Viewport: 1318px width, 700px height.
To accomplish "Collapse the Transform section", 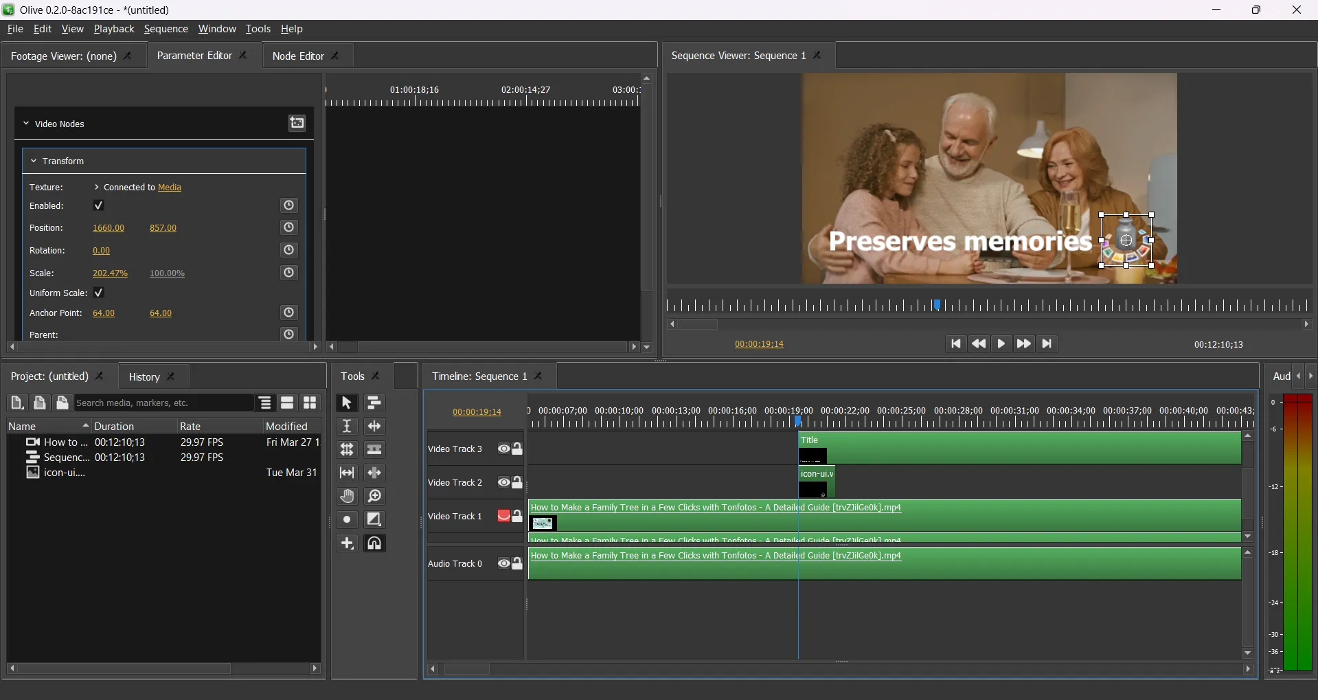I will pos(34,161).
